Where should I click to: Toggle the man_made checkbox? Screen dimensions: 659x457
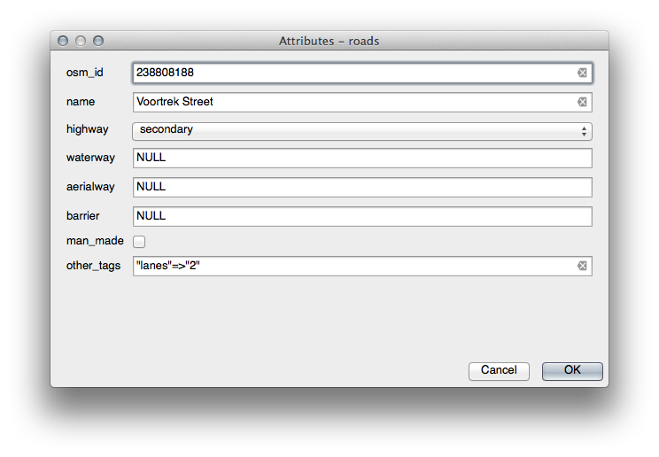coord(139,241)
